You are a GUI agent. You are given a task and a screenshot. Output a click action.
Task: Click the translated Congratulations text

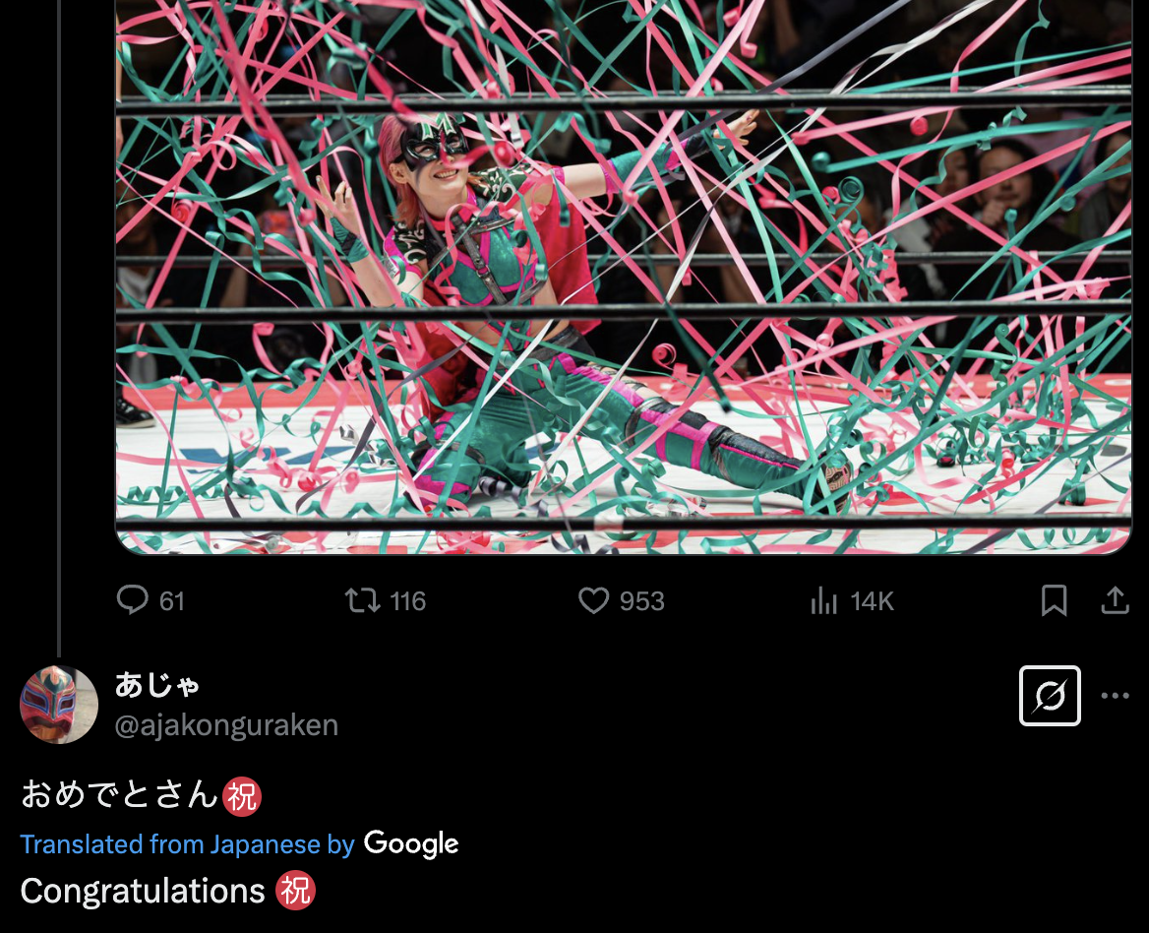(x=143, y=892)
